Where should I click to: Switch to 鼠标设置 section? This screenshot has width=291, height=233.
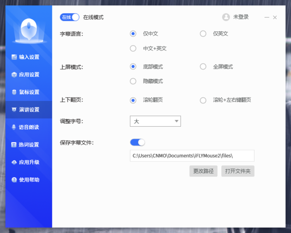tap(29, 92)
